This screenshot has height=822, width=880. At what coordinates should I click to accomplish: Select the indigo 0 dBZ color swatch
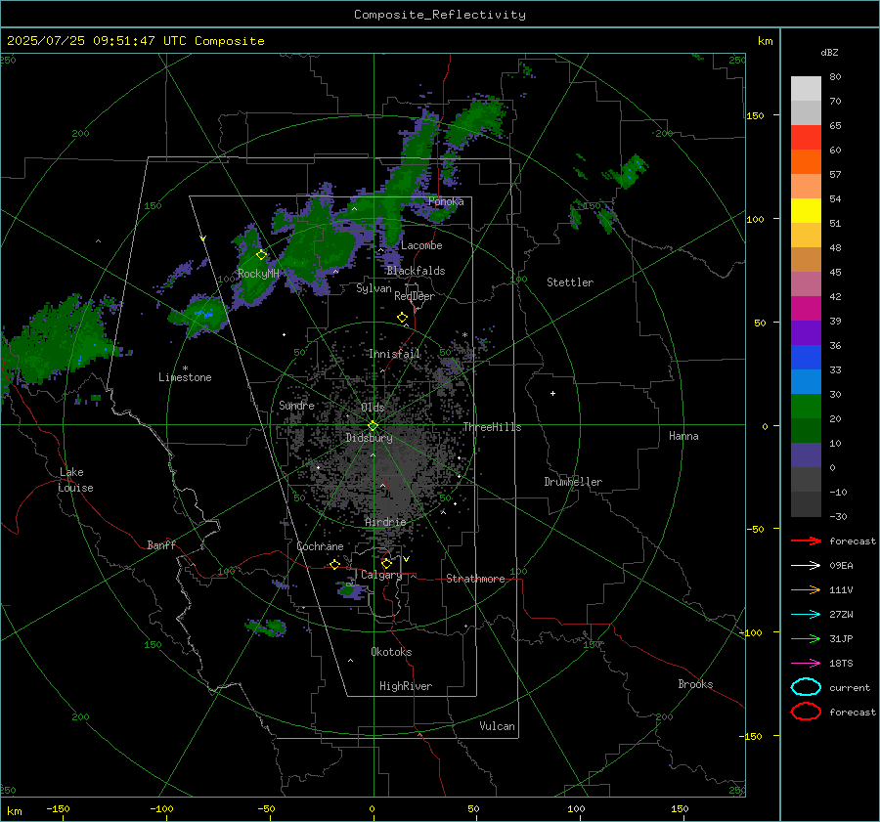[806, 455]
